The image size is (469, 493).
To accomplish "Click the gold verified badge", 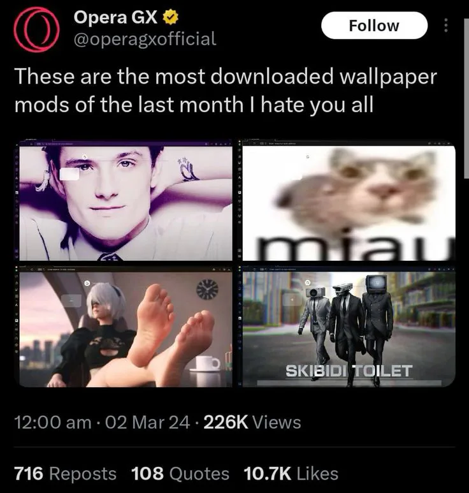I will coord(171,17).
